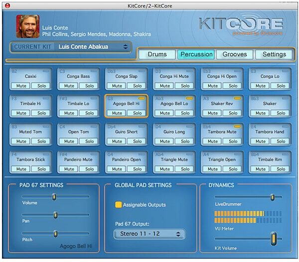Mute the Tambora Mute pad
The width and height of the screenshot is (299, 262).
click(212, 141)
